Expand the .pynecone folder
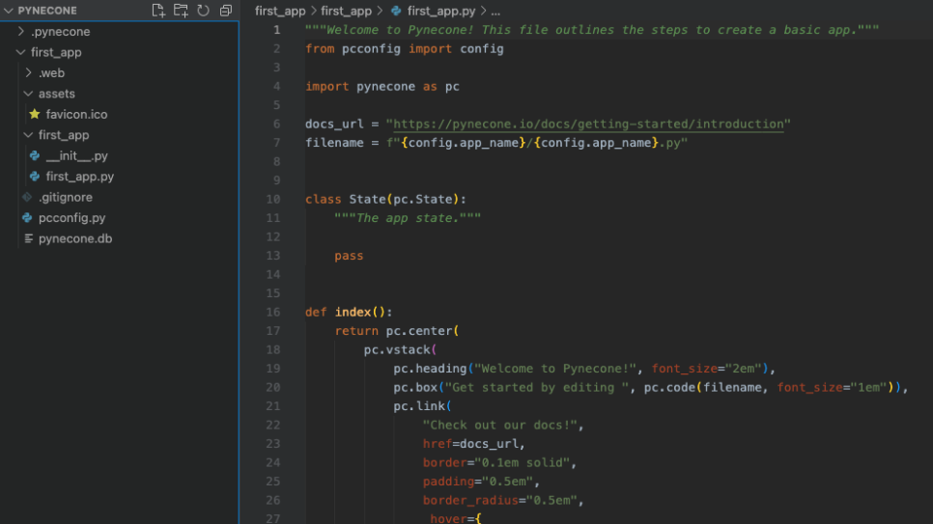This screenshot has width=933, height=524. click(x=21, y=31)
